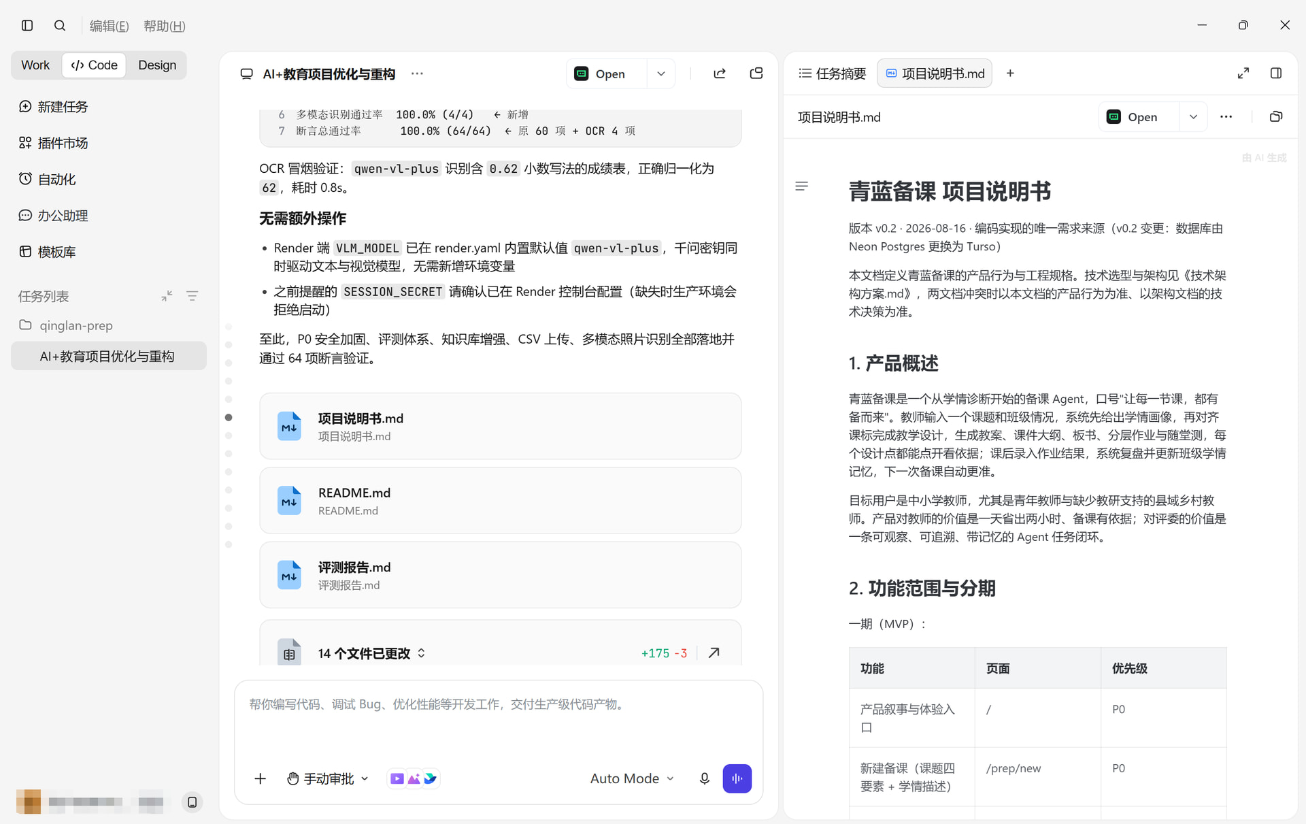Expand the preview panel Open dropdown arrow
This screenshot has width=1306, height=824.
(1193, 117)
